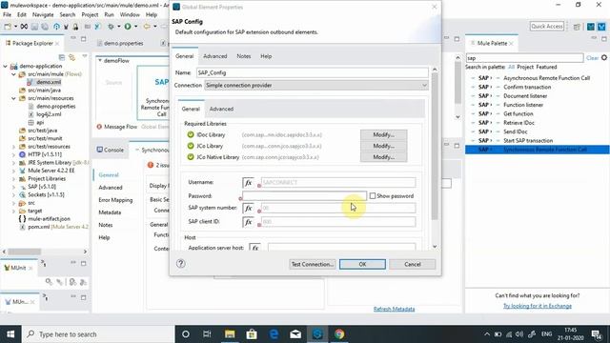Select Send IDoc in Mule Palette
The height and width of the screenshot is (343, 610).
tap(516, 131)
